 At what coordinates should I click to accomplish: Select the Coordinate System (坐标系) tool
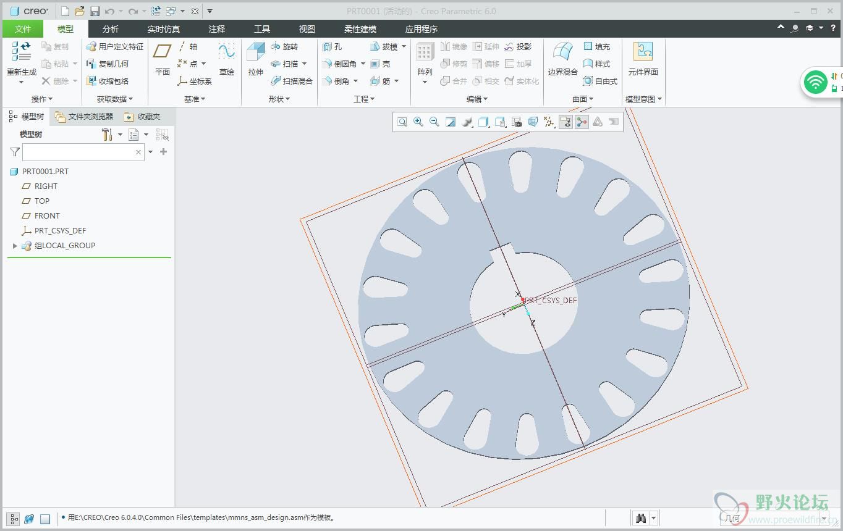pyautogui.click(x=194, y=81)
